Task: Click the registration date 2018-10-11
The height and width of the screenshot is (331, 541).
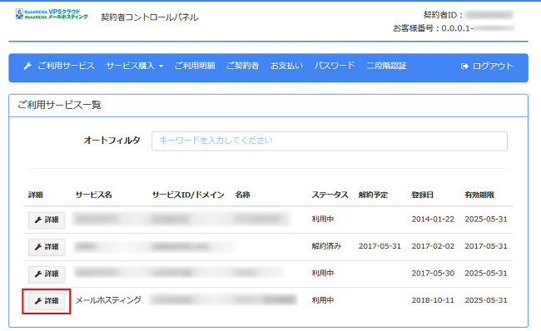Action: 433,300
